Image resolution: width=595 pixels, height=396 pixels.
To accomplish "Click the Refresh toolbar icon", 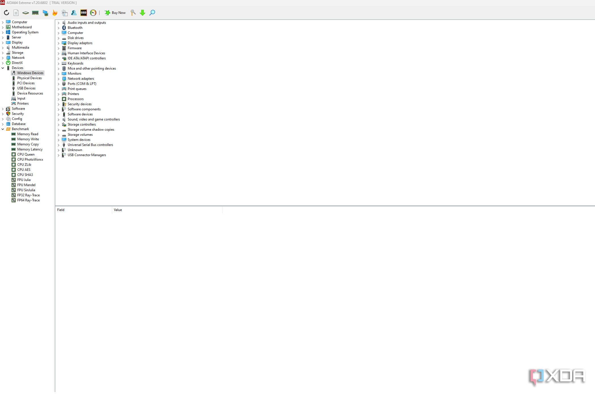I will point(7,13).
